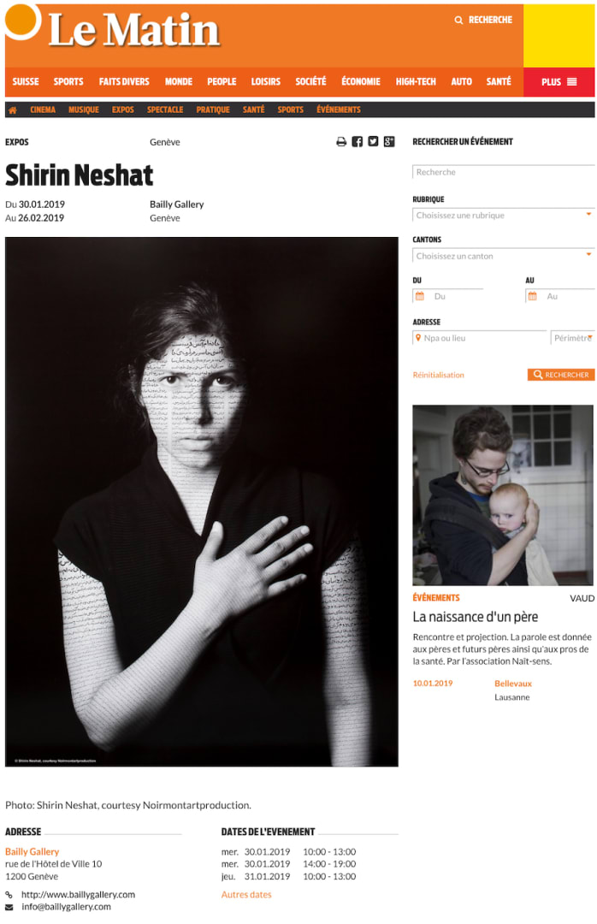Select the SPECTACLE submenu item
Screen dimensions: 597x924
(x=165, y=110)
